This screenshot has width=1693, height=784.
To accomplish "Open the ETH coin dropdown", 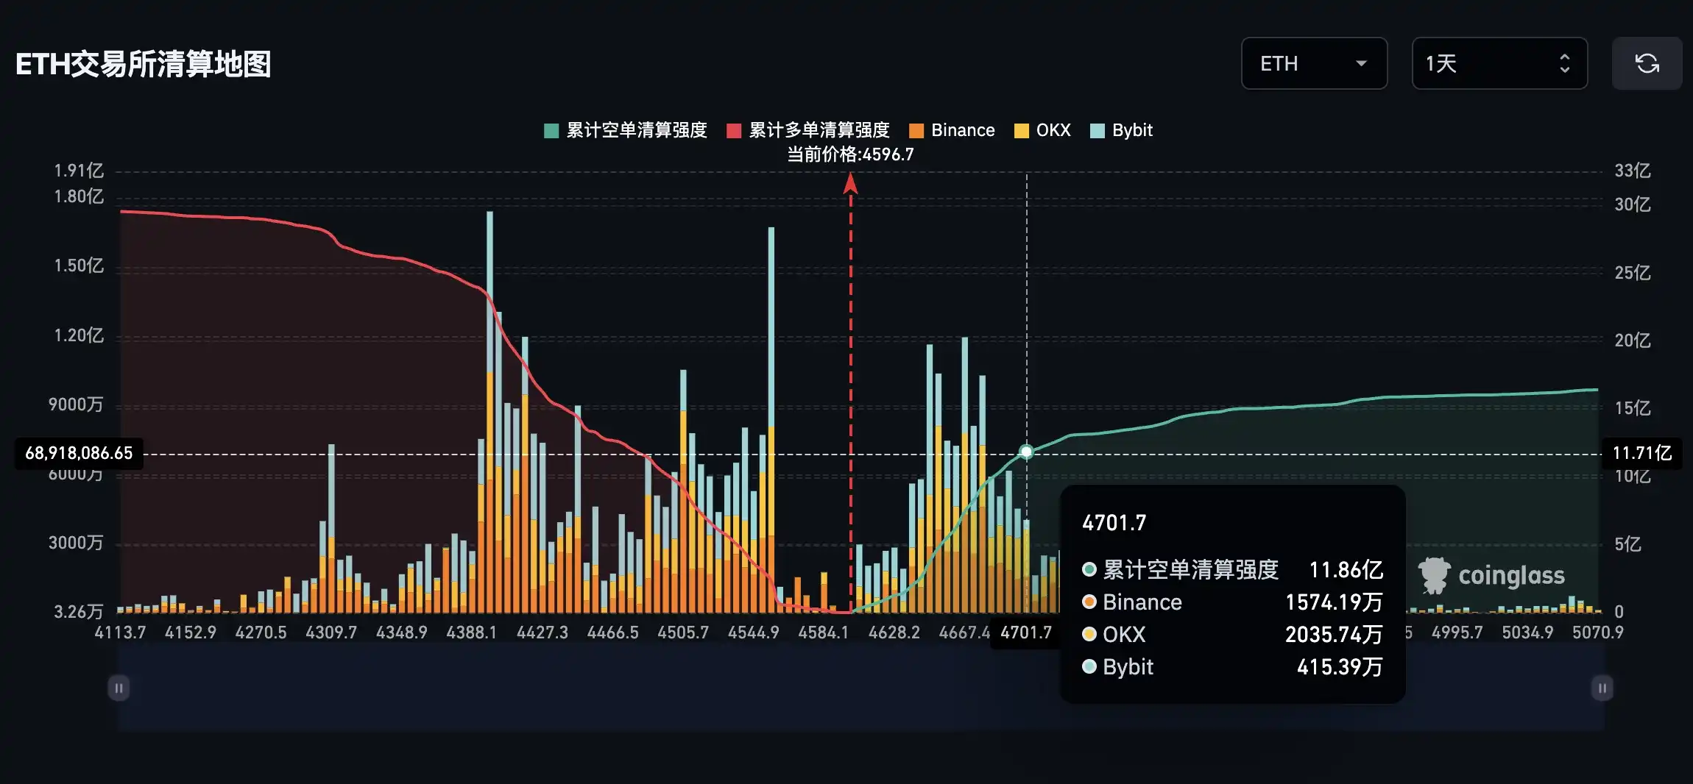I will point(1313,63).
